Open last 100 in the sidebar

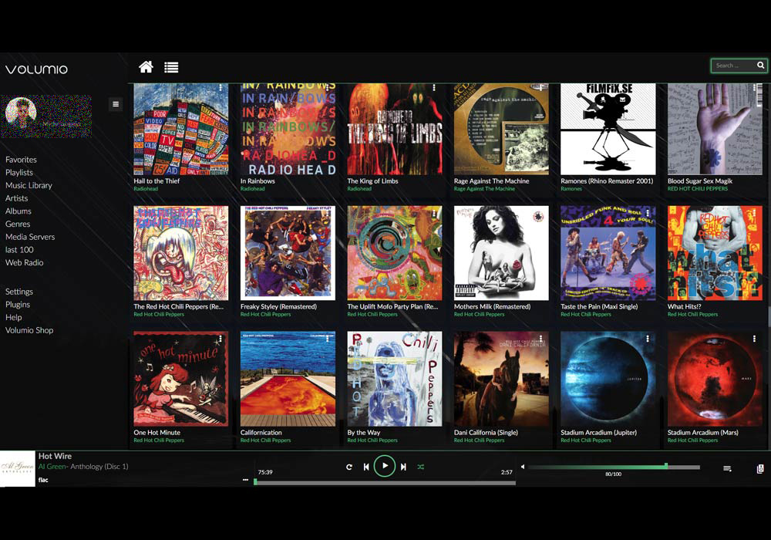tap(20, 250)
